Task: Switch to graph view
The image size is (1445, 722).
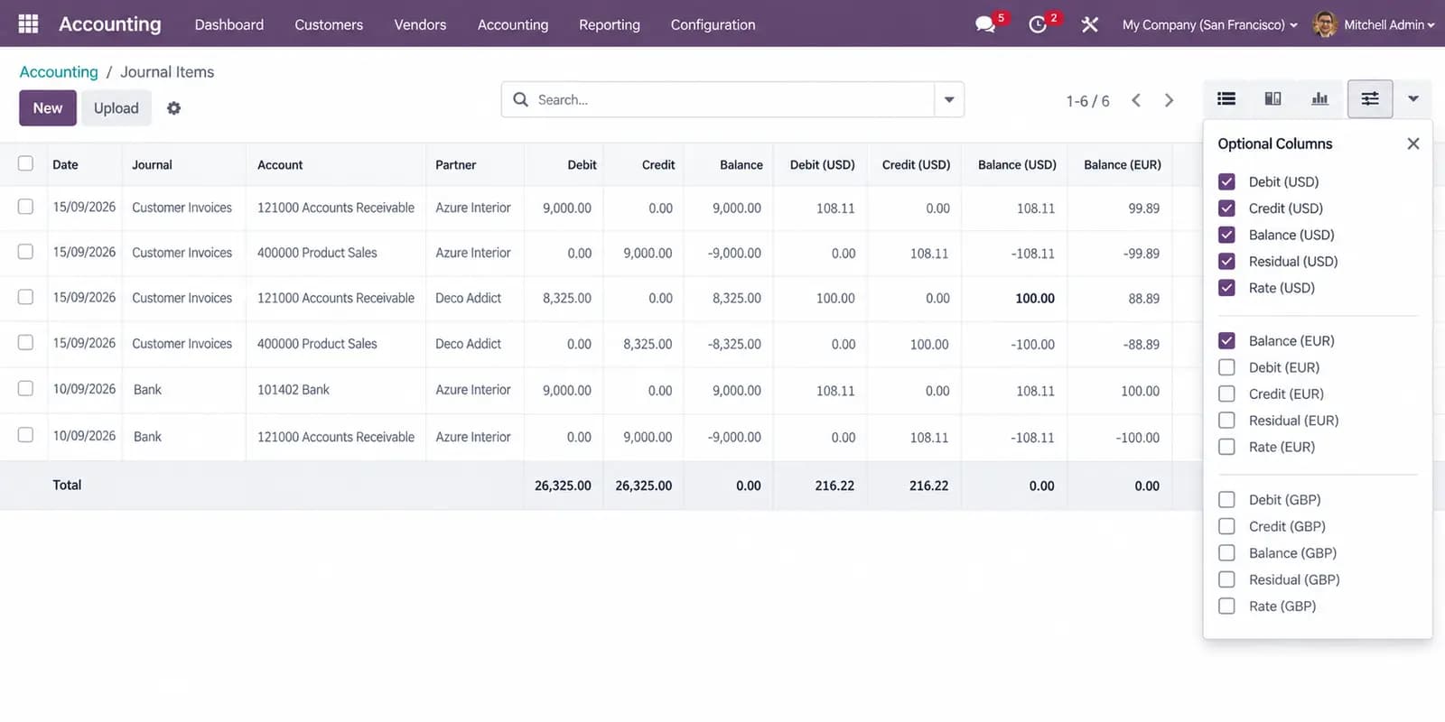Action: pyautogui.click(x=1319, y=99)
